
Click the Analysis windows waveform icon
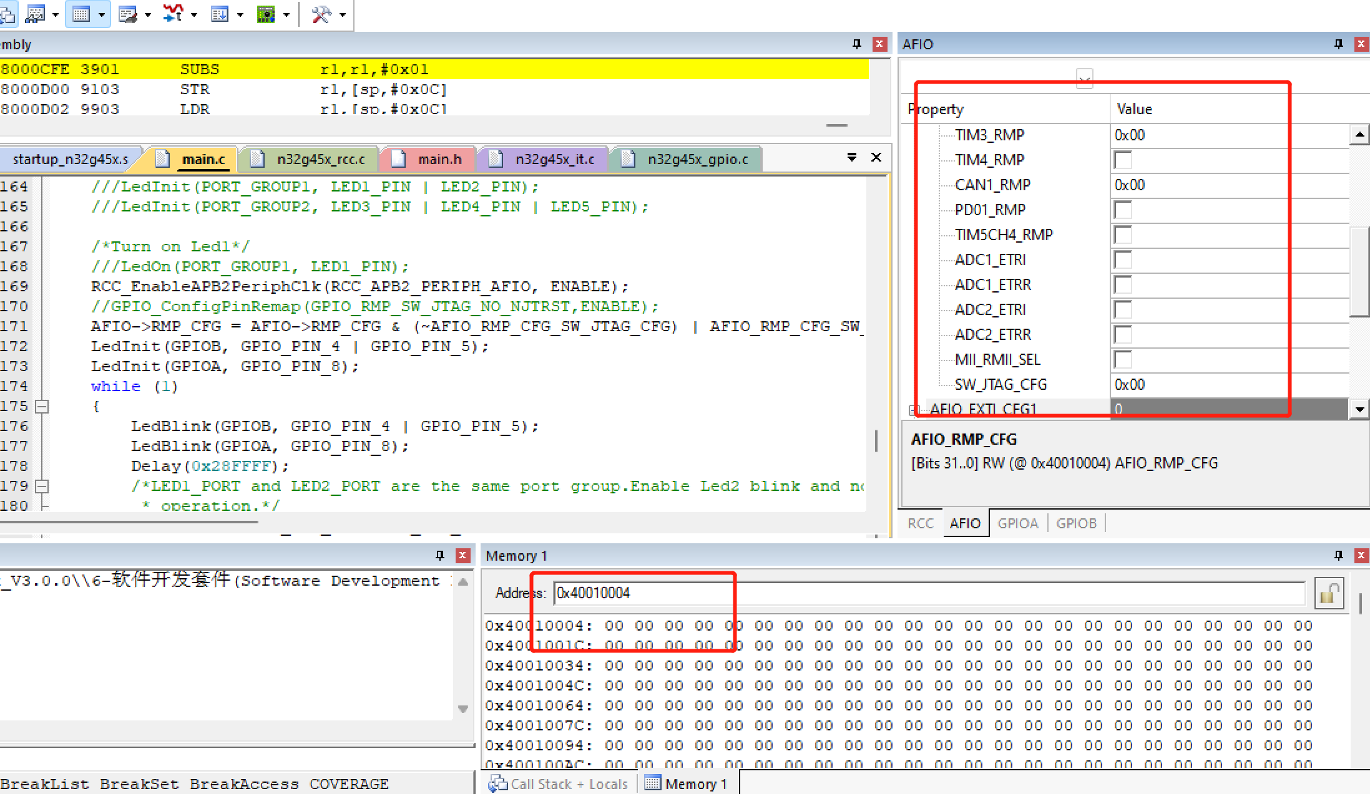click(173, 14)
